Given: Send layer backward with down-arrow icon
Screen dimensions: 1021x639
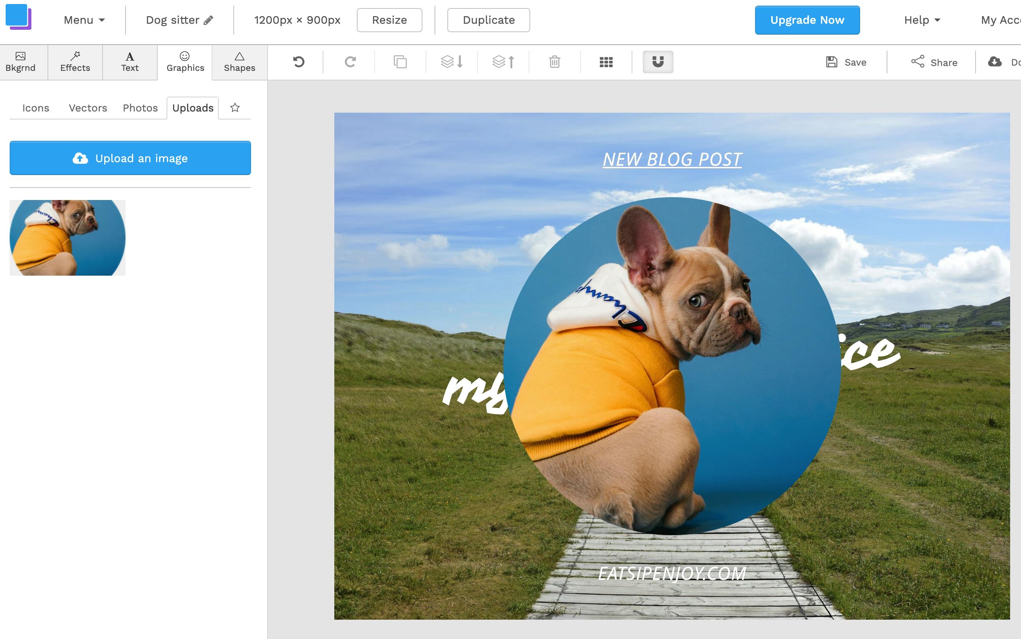Looking at the screenshot, I should (x=452, y=62).
